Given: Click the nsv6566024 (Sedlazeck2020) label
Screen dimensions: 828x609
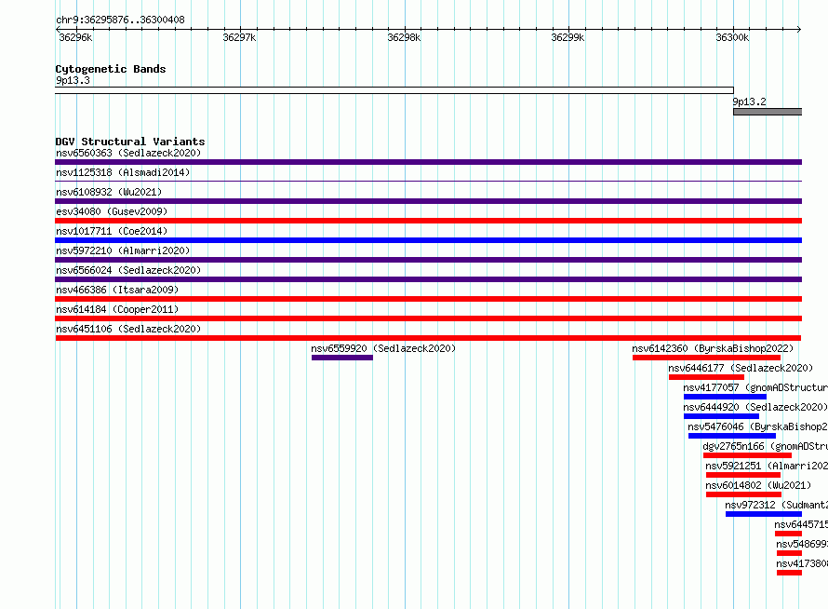Looking at the screenshot, I should (128, 270).
